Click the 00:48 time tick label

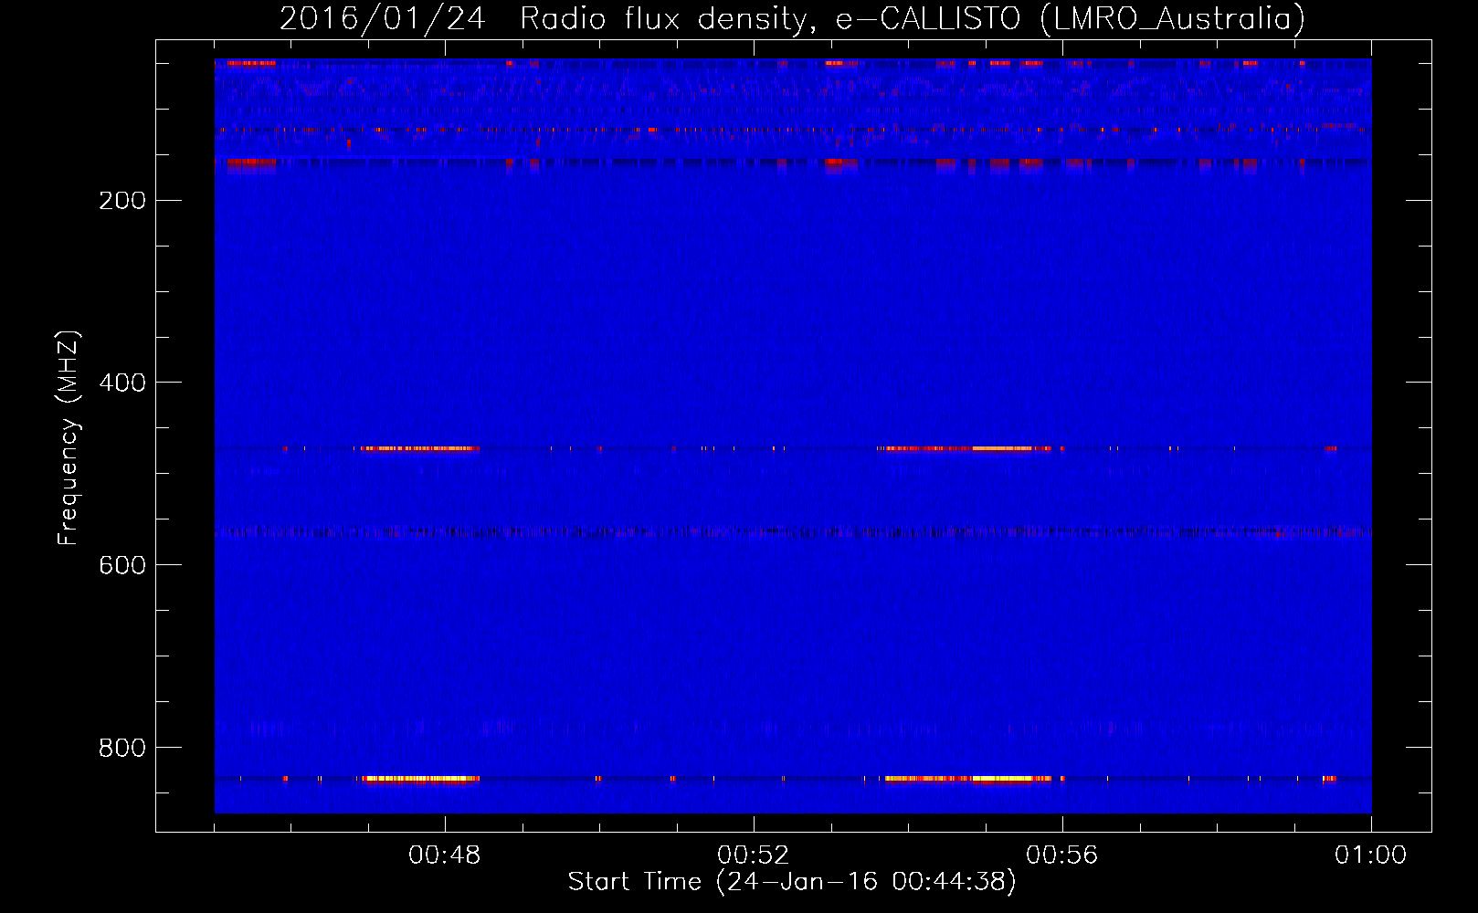[445, 855]
